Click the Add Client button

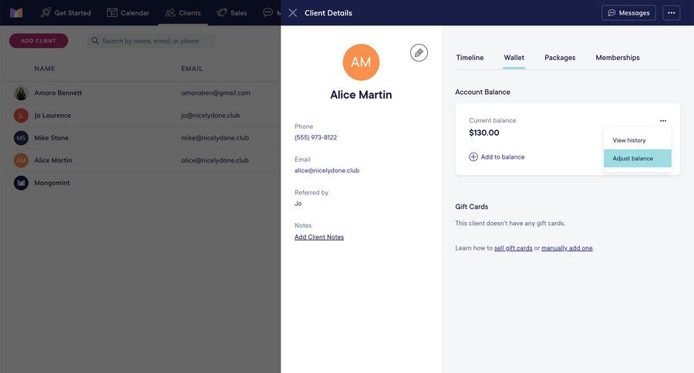(x=39, y=41)
